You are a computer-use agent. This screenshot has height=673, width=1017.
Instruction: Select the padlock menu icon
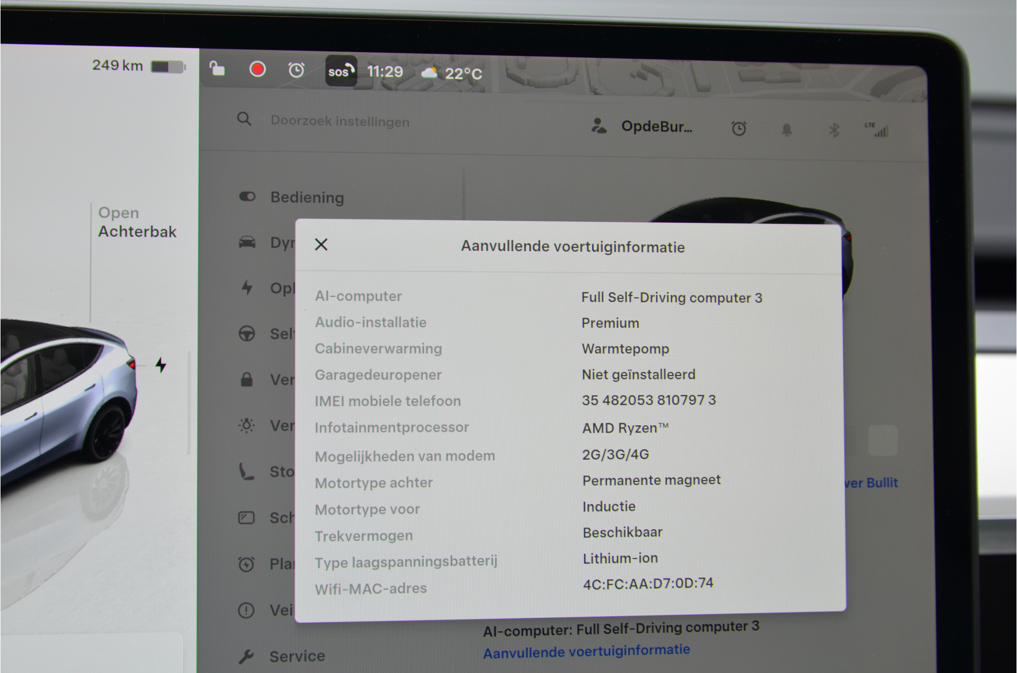pos(246,379)
